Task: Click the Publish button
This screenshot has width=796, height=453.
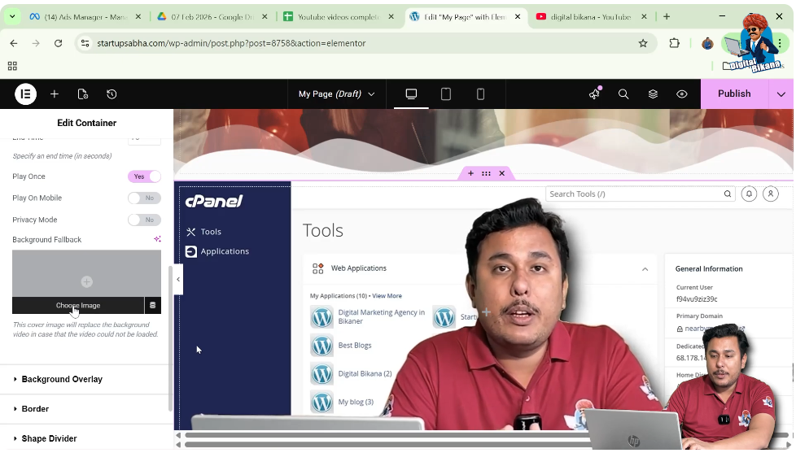Action: (x=734, y=94)
